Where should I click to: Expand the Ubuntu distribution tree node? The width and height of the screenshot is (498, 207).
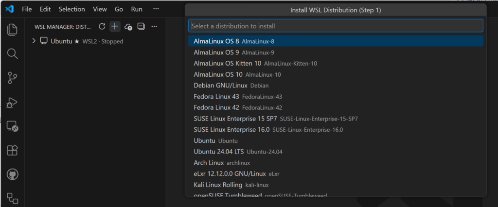[x=34, y=41]
